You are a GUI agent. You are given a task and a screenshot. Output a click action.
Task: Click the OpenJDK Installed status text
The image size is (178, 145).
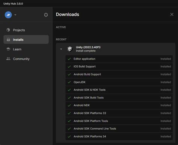pos(166,82)
